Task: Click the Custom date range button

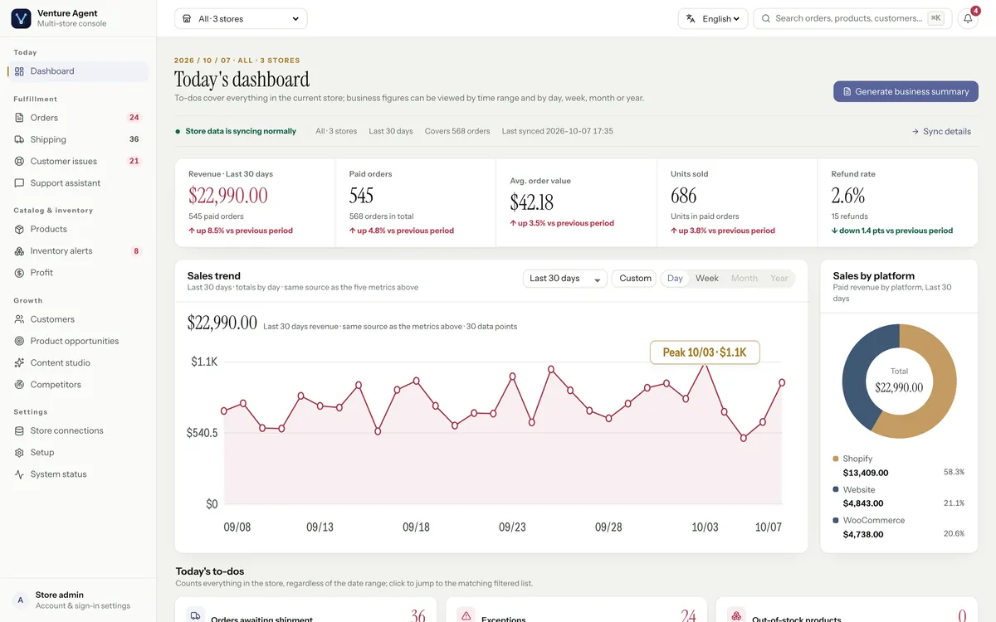Action: (x=635, y=279)
